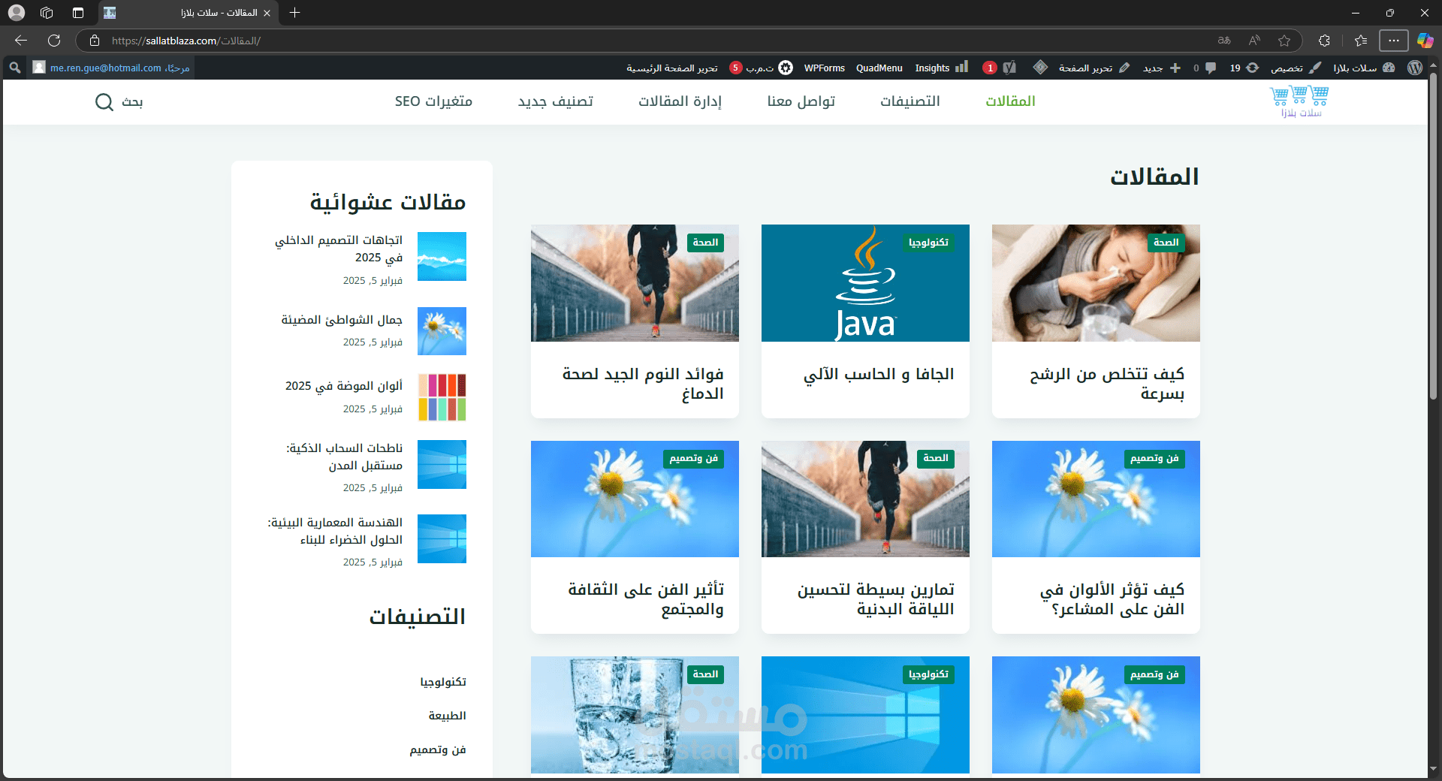Open sidebar article ألوان الموضة في 2025

pyautogui.click(x=344, y=385)
